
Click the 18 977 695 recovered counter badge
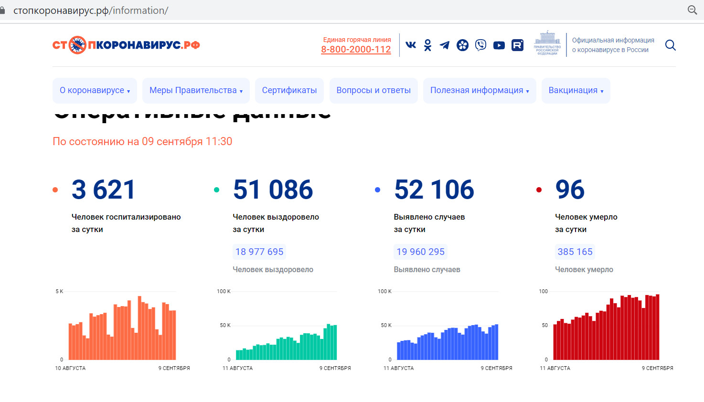[259, 252]
